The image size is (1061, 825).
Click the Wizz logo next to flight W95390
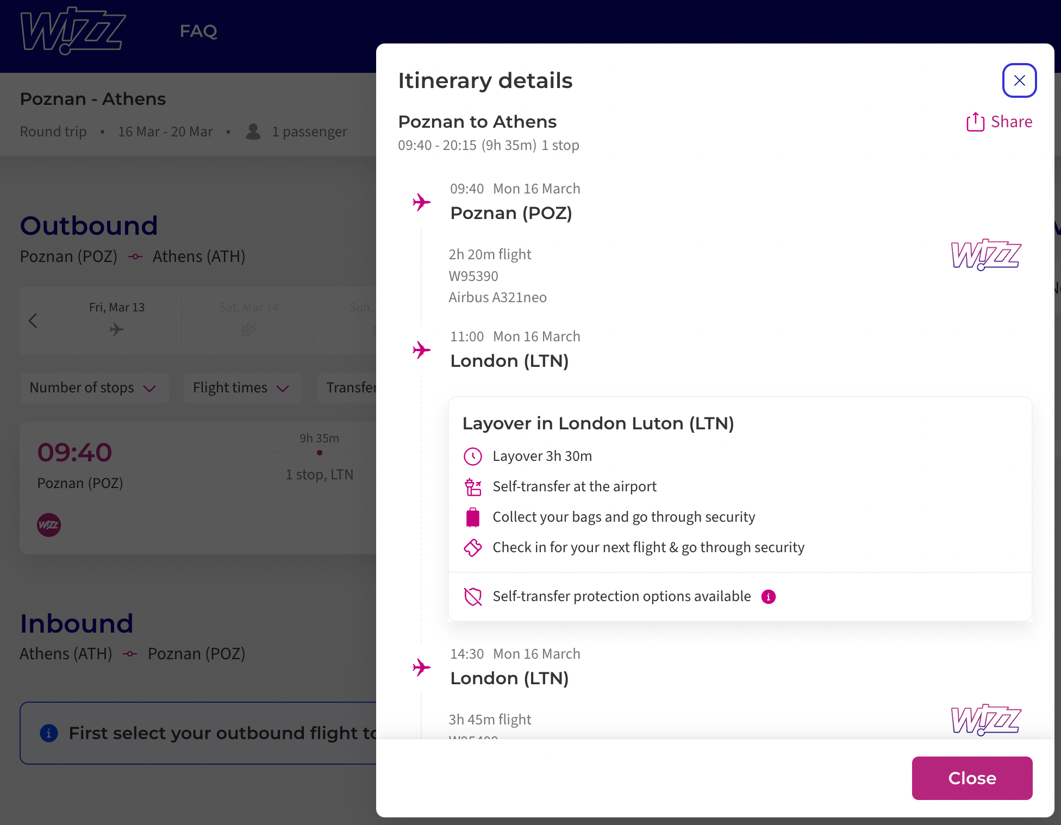click(986, 254)
